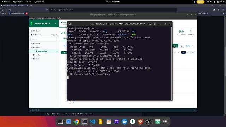Viewport: 226px width, 127px height.
Task: Open the View menu in Compass
Action: coord(44,18)
